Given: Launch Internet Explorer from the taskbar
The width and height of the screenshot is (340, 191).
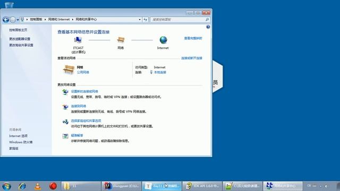Looking at the screenshot, I should pos(22,186).
